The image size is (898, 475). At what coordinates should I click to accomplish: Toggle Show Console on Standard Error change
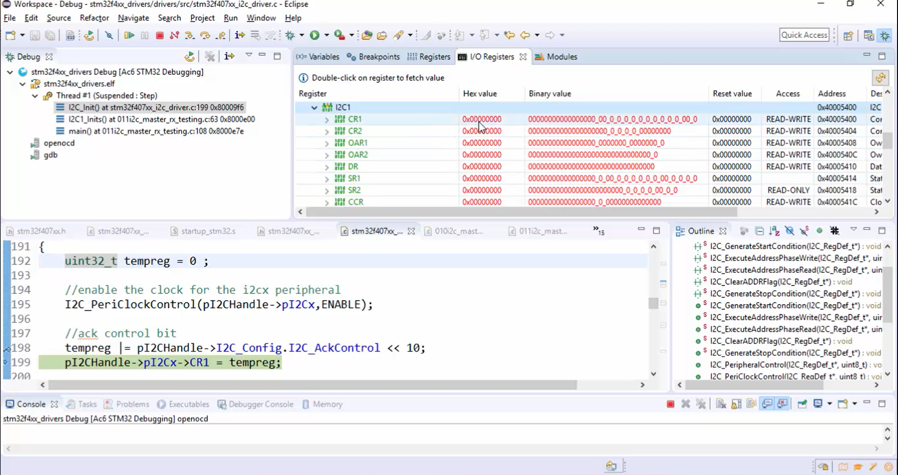click(x=782, y=404)
